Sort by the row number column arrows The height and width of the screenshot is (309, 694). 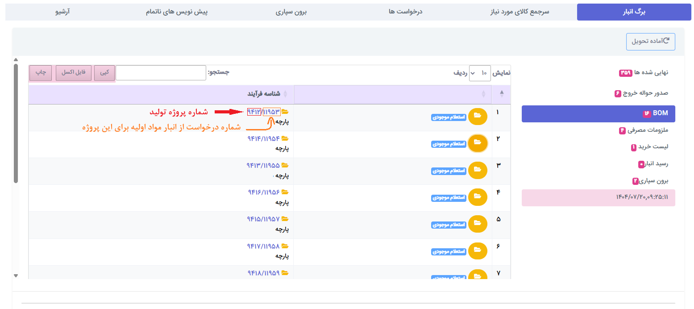pyautogui.click(x=501, y=94)
